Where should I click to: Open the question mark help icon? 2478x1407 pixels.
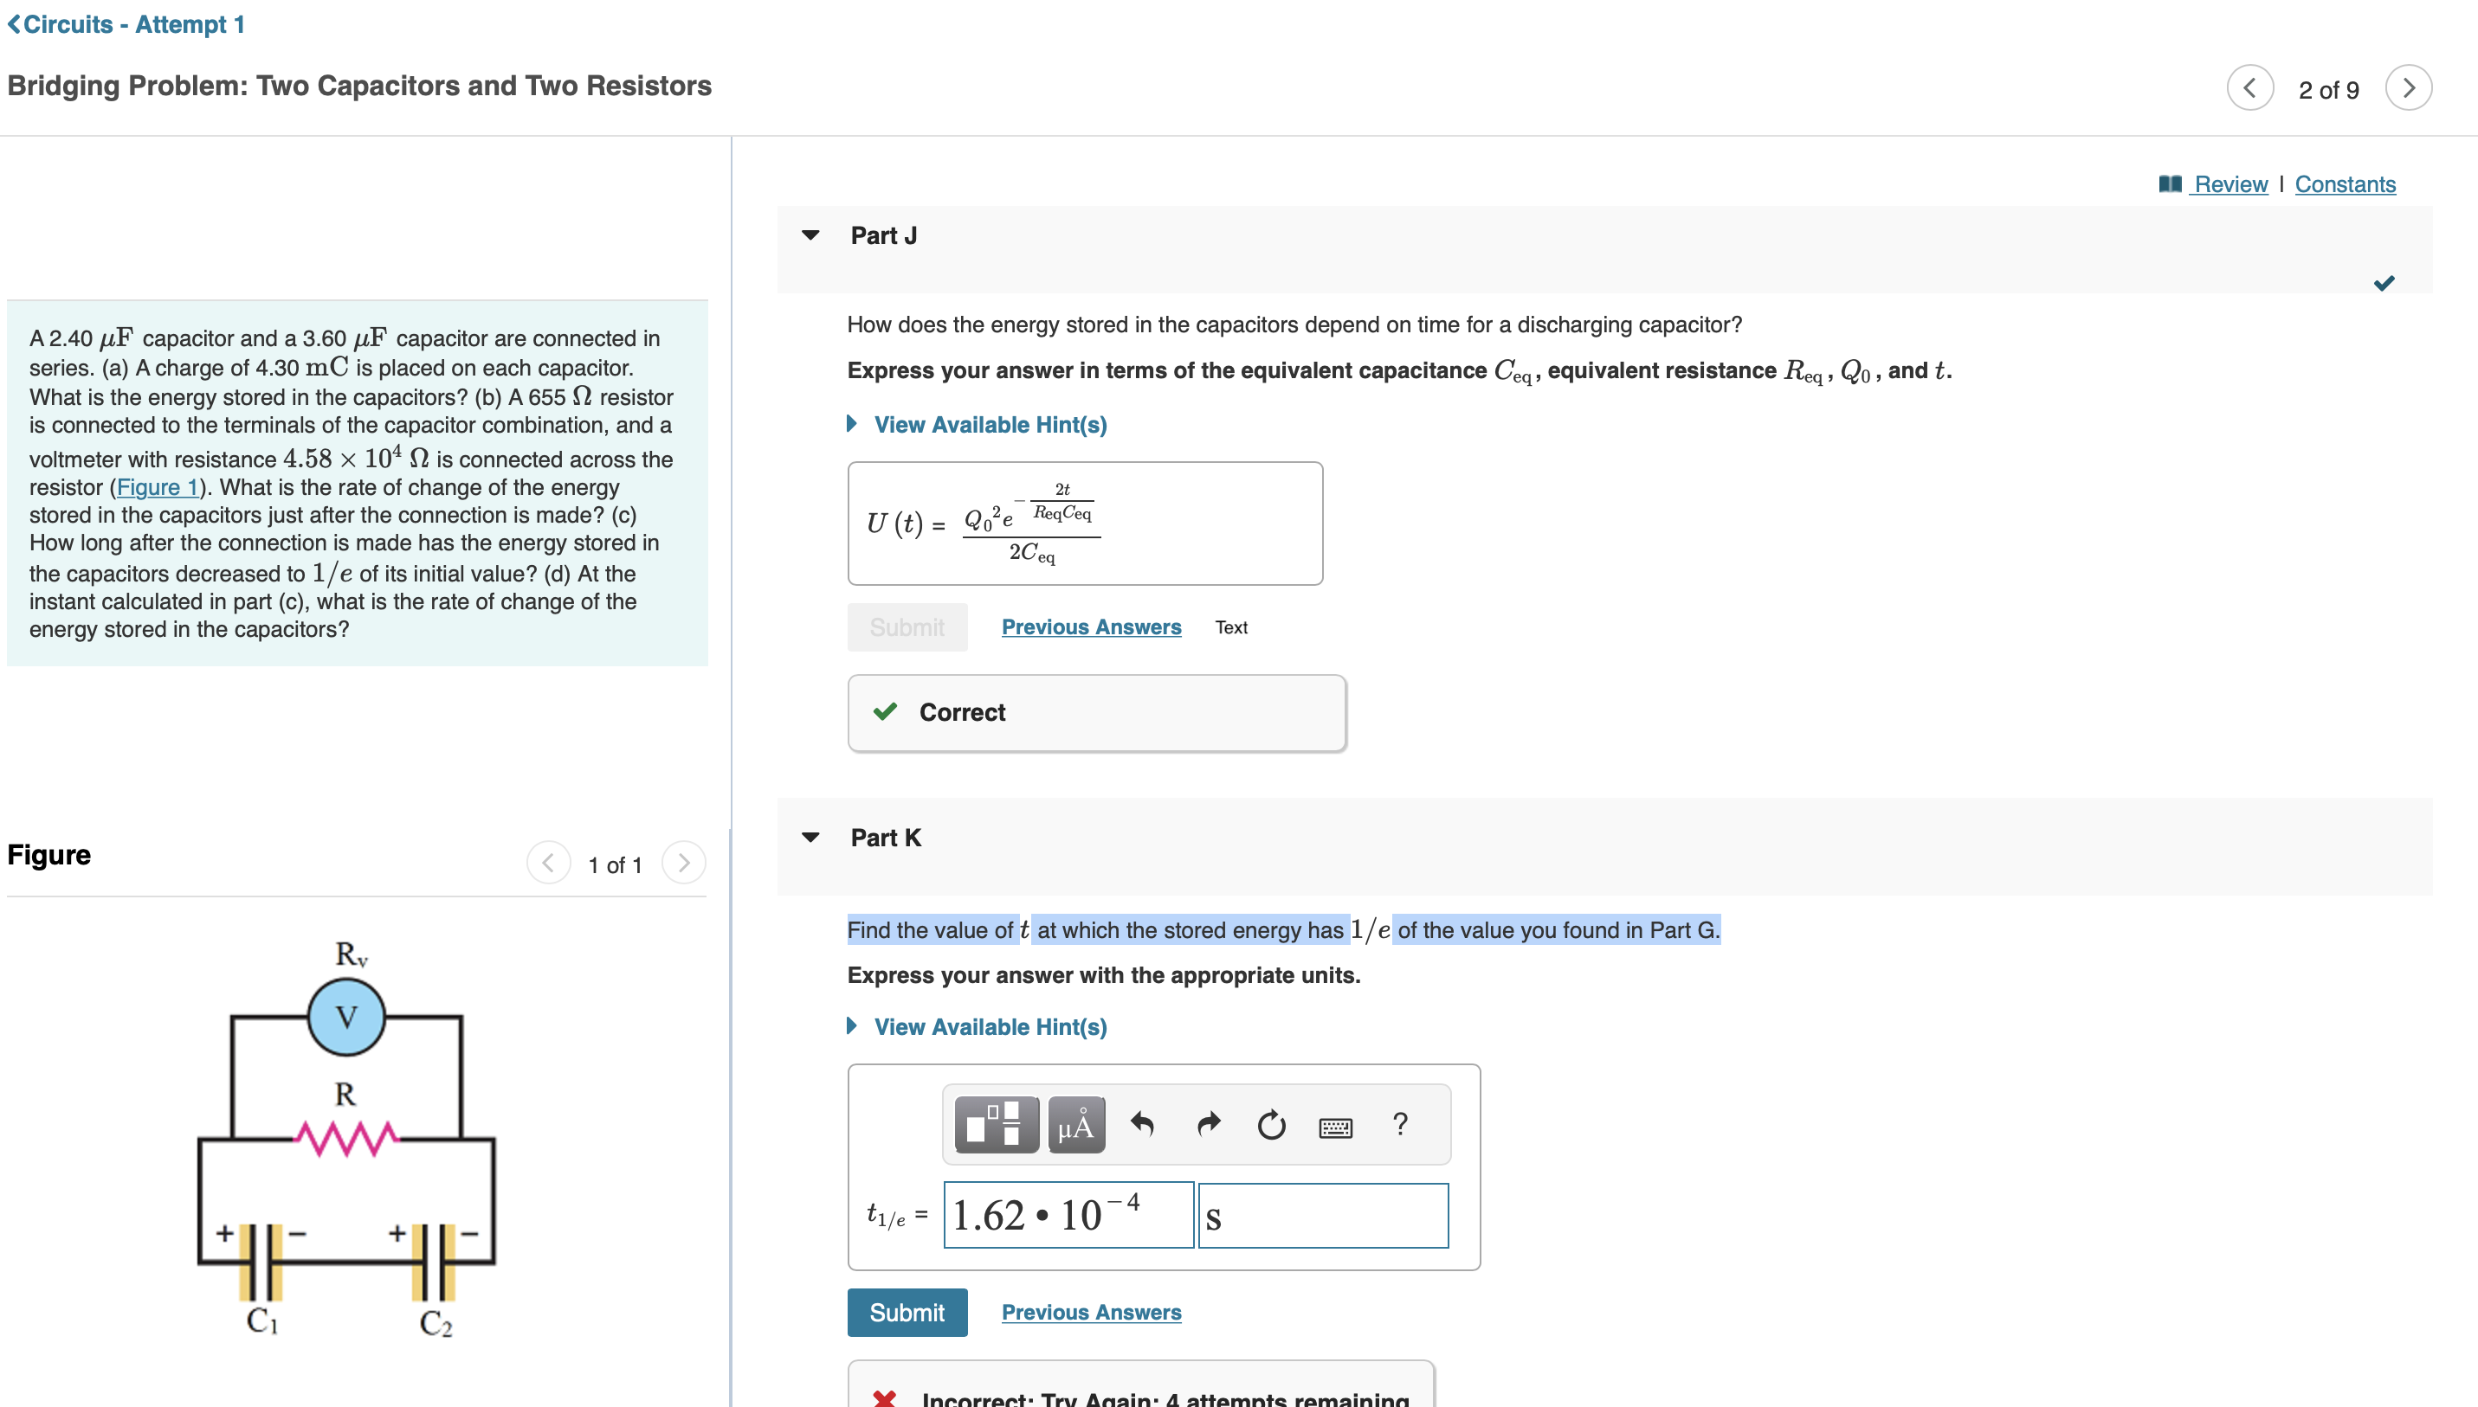pyautogui.click(x=1399, y=1123)
